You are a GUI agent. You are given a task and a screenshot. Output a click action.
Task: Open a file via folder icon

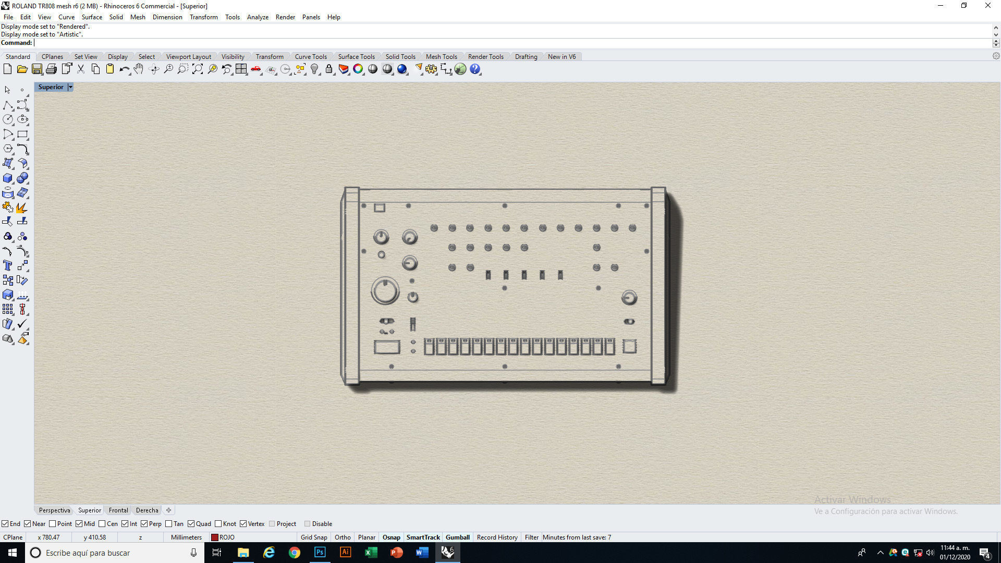click(22, 69)
